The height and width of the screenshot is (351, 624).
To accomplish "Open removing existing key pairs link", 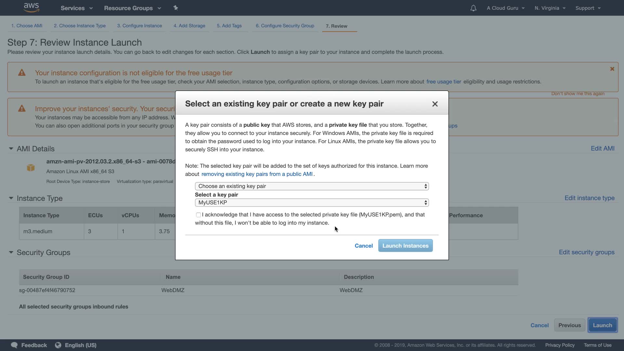I will 257,174.
